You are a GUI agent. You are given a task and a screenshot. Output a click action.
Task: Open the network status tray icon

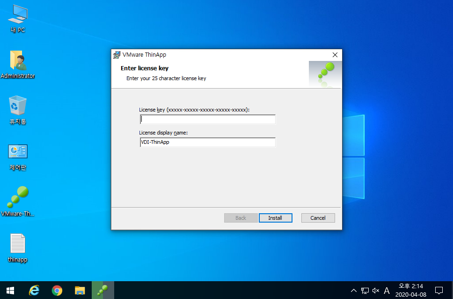tap(365, 290)
